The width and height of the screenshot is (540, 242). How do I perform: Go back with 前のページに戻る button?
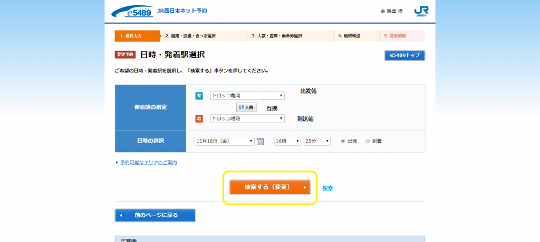tap(155, 215)
